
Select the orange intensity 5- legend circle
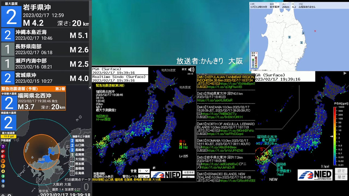[x=3, y=166]
